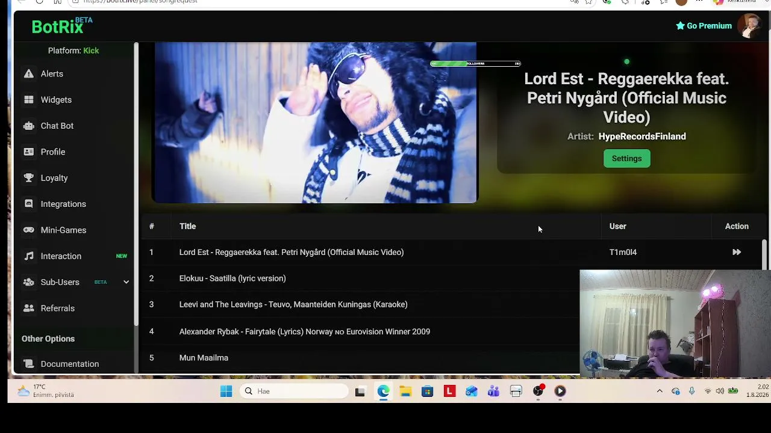The image size is (771, 433).
Task: Click the Documentation icon in sidebar
Action: (29, 364)
